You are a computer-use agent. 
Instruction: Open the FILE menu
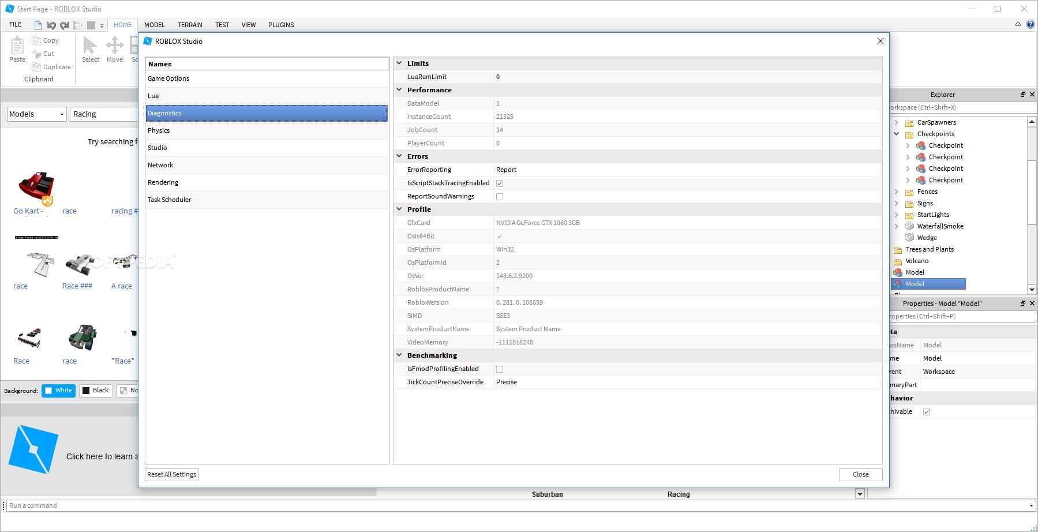[x=16, y=24]
